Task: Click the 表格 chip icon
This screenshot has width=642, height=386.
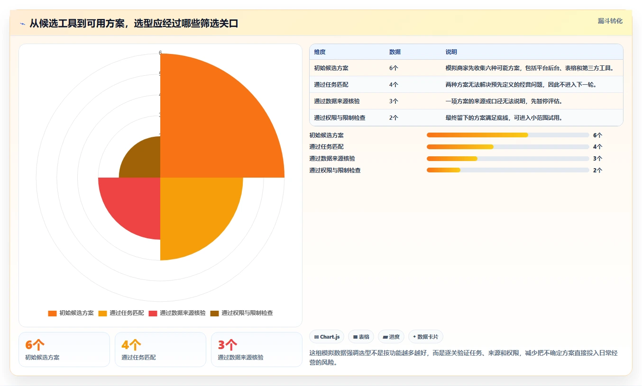Action: 355,337
